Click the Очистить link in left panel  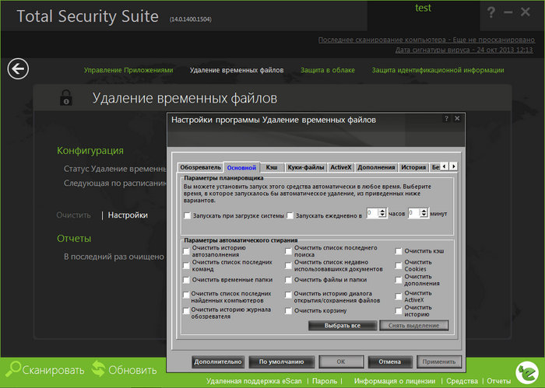[73, 215]
